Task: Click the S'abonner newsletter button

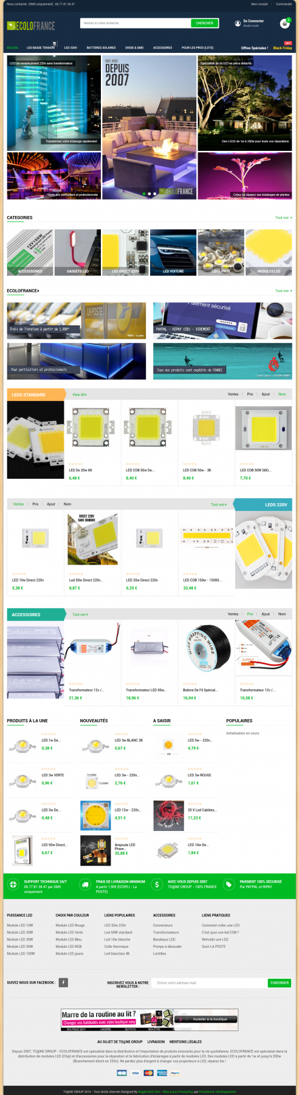Action: coord(280,982)
